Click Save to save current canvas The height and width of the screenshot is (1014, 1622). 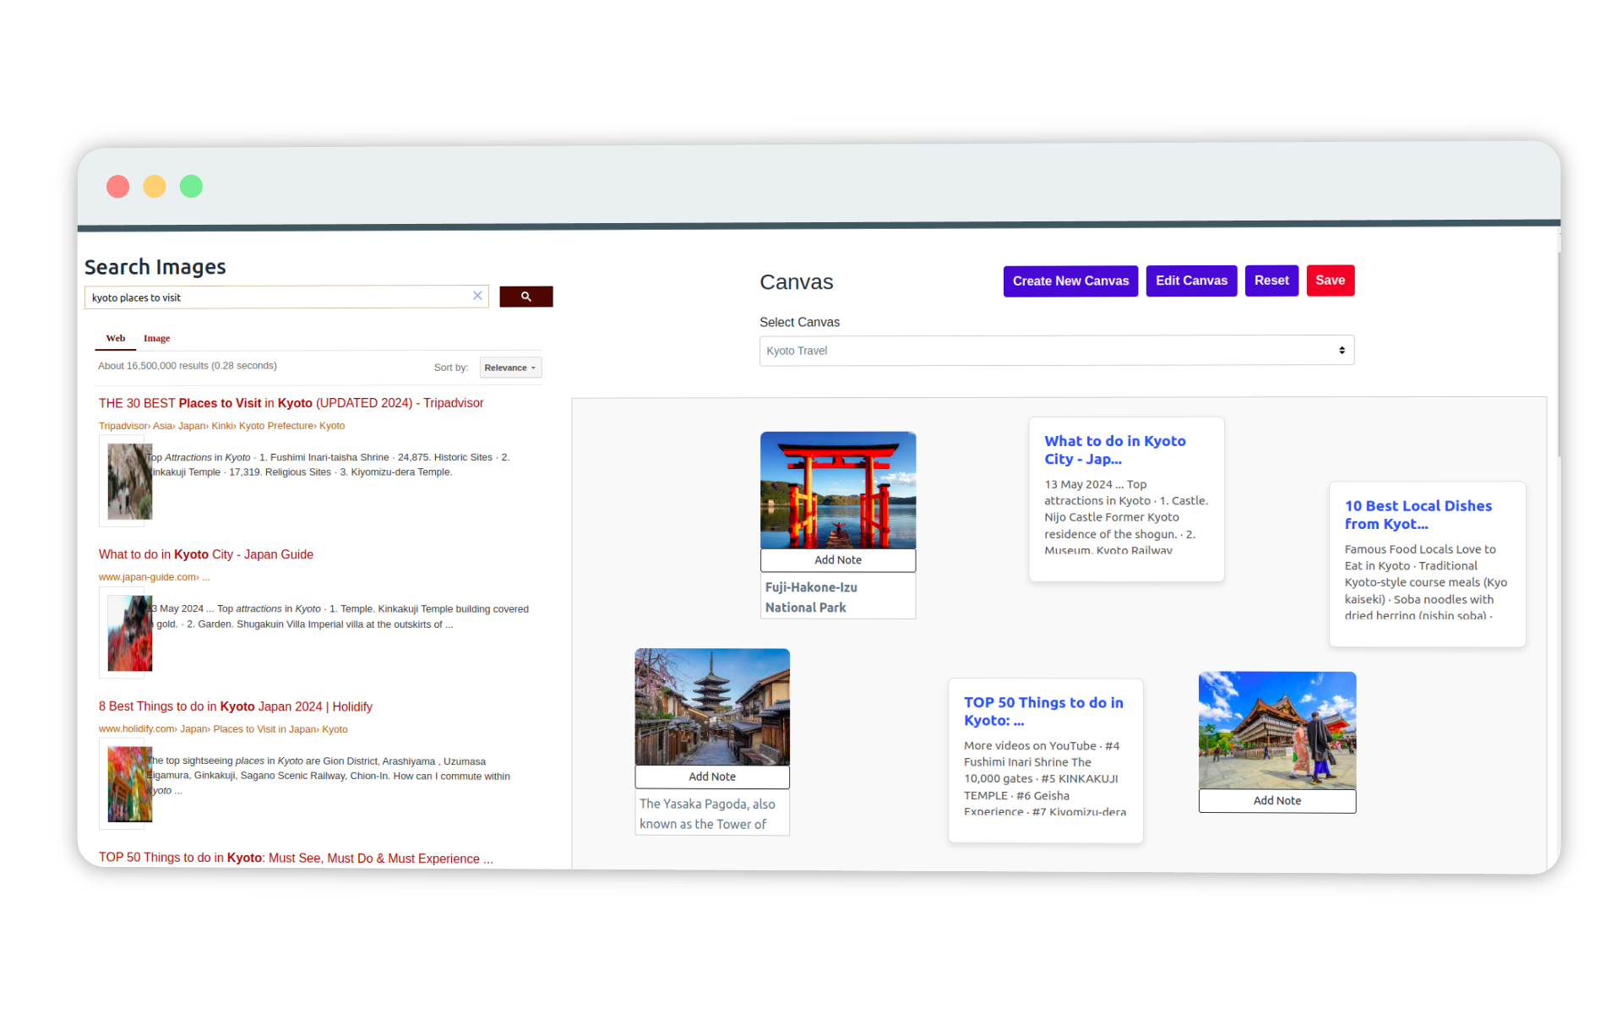point(1329,281)
